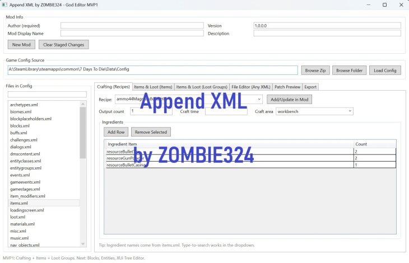Click the Remove Selected button
409x263 pixels.
[x=151, y=132]
